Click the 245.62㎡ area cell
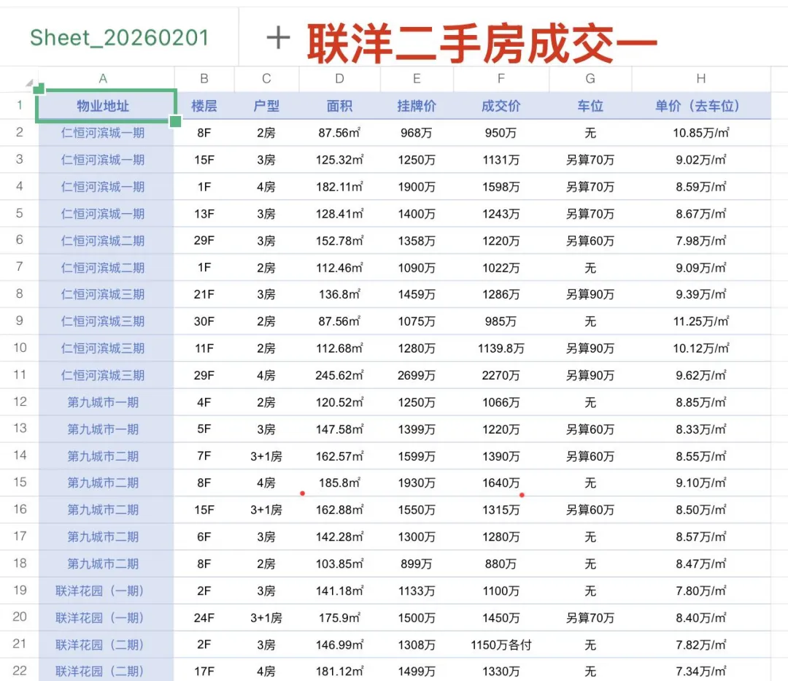This screenshot has height=681, width=788. click(340, 375)
